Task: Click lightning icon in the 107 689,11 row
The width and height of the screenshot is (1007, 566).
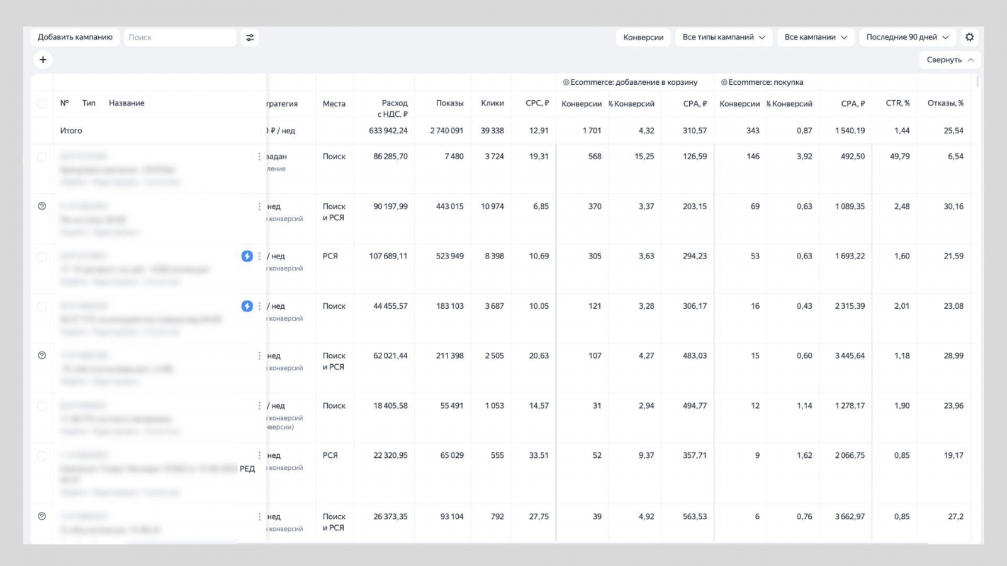Action: tap(247, 256)
